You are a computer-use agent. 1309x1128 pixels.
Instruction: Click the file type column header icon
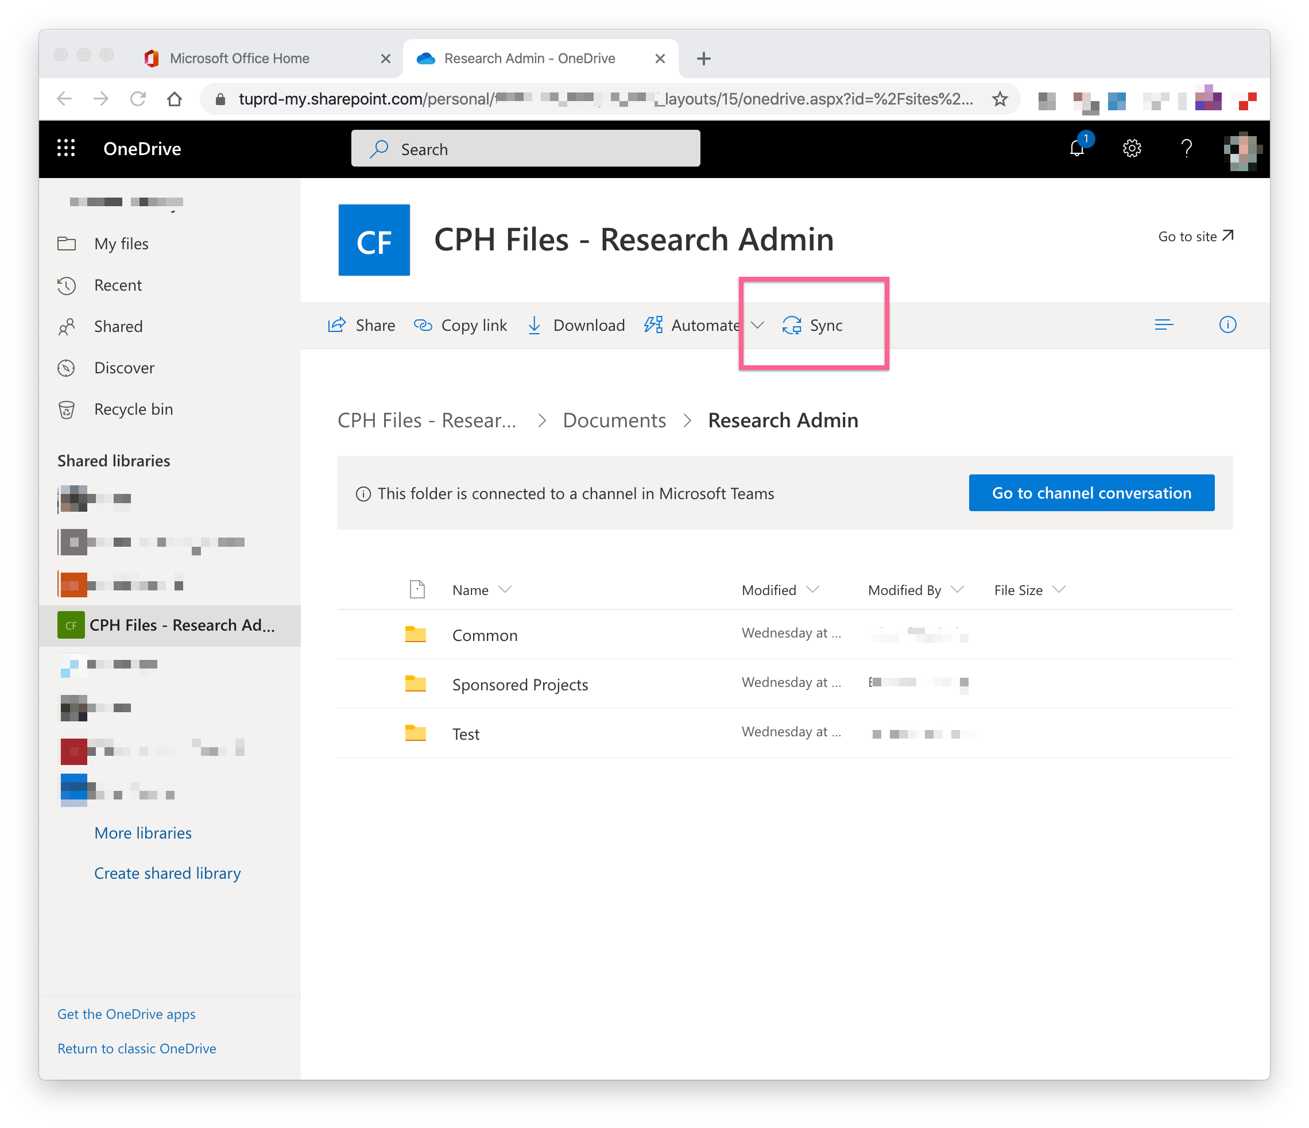[417, 590]
